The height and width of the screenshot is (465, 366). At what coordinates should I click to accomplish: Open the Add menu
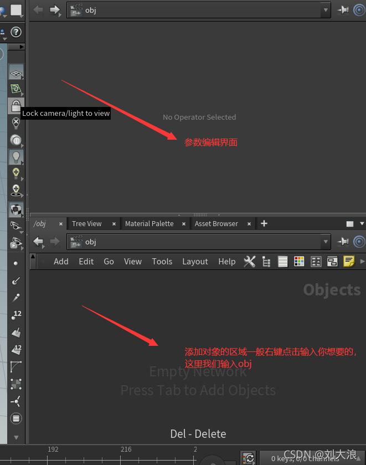click(x=61, y=261)
